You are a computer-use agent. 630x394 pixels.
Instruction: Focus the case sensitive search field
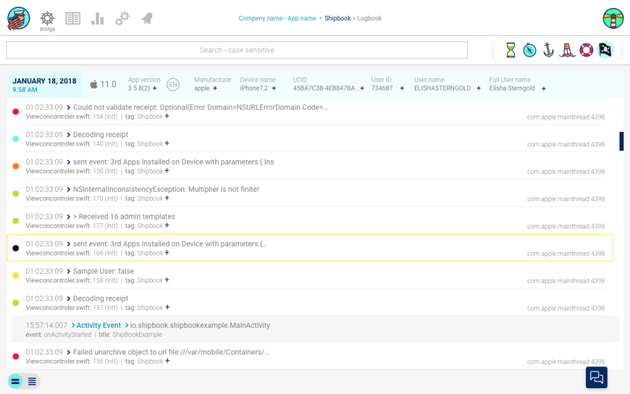[237, 51]
